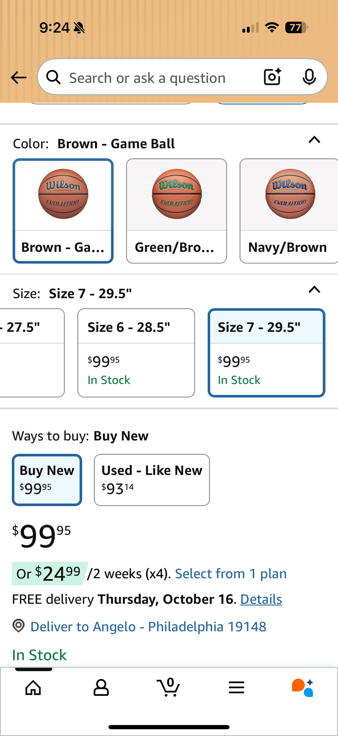Image resolution: width=338 pixels, height=736 pixels.
Task: Select the Buy New option
Action: (x=47, y=480)
